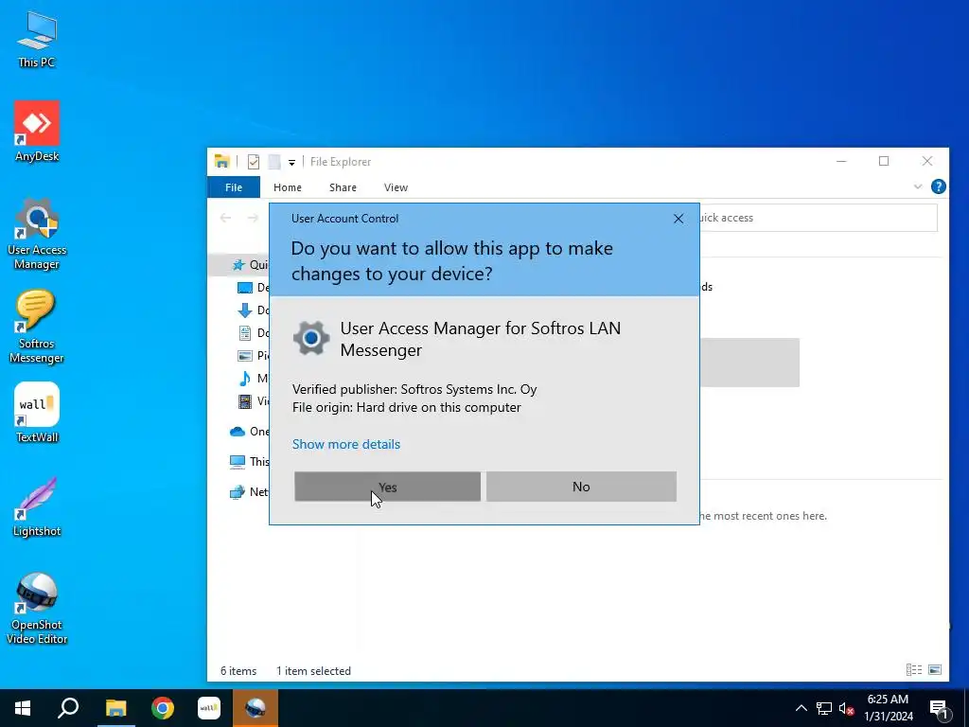969x727 pixels.
Task: Select OneDrive cloud in navigation pane
Action: click(238, 432)
